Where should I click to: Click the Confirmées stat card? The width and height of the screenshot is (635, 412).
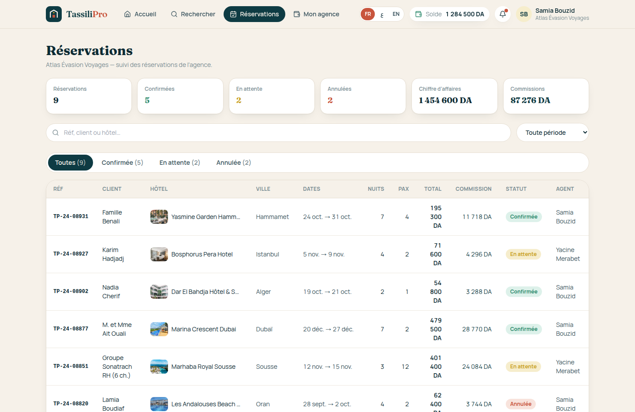(x=180, y=96)
